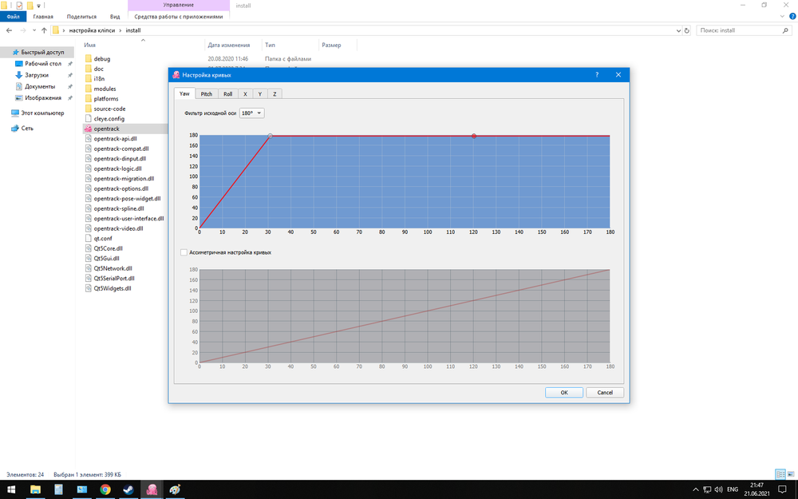The height and width of the screenshot is (499, 798).
Task: Select the source-code folder
Action: [109, 109]
